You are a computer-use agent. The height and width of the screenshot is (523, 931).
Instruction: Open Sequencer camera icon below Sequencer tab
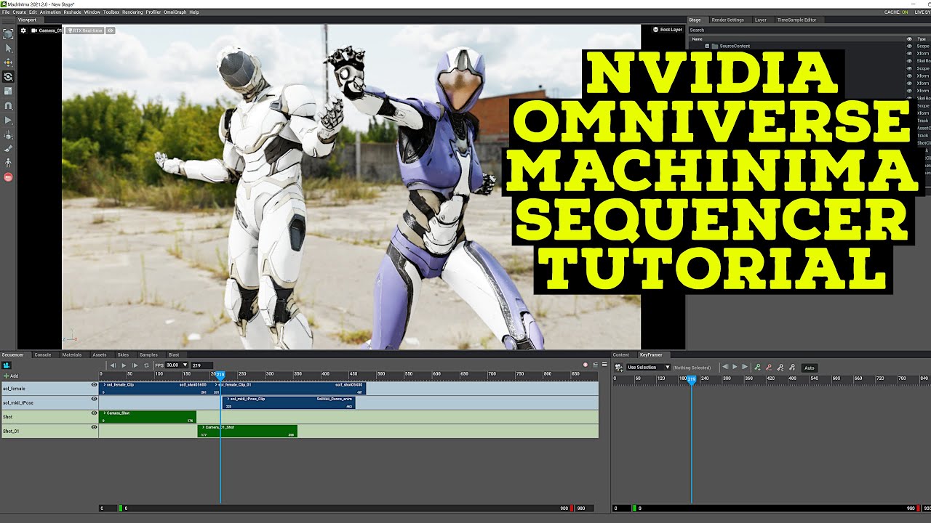pos(7,365)
